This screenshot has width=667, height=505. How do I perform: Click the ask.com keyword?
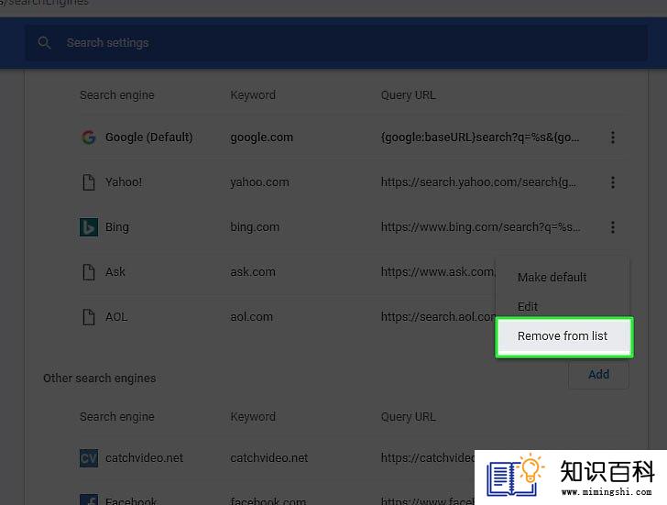[253, 272]
